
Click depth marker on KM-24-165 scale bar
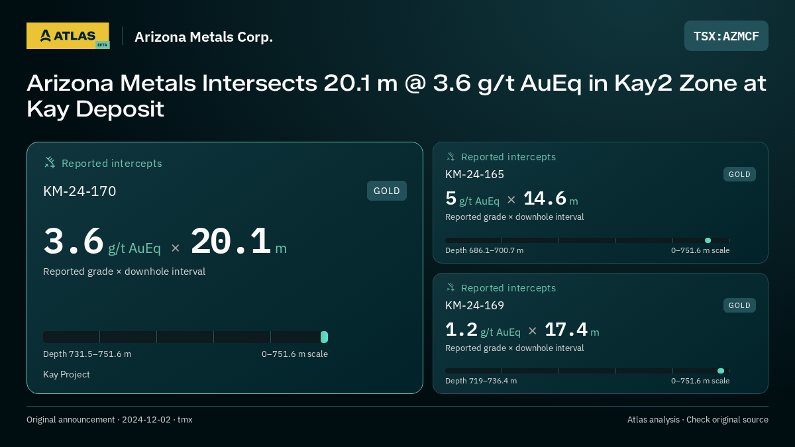pyautogui.click(x=708, y=240)
